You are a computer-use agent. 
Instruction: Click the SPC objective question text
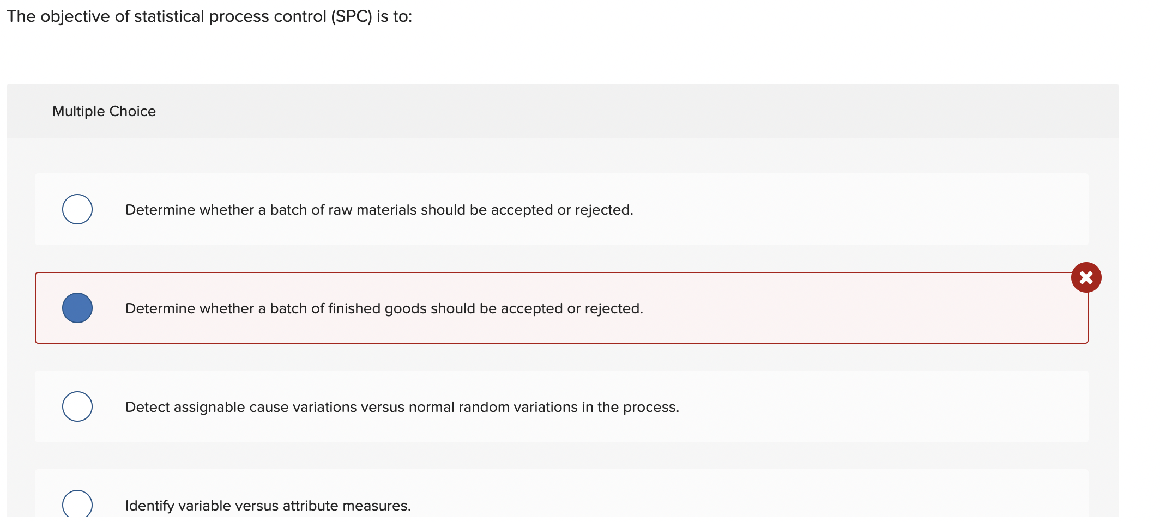coord(210,16)
